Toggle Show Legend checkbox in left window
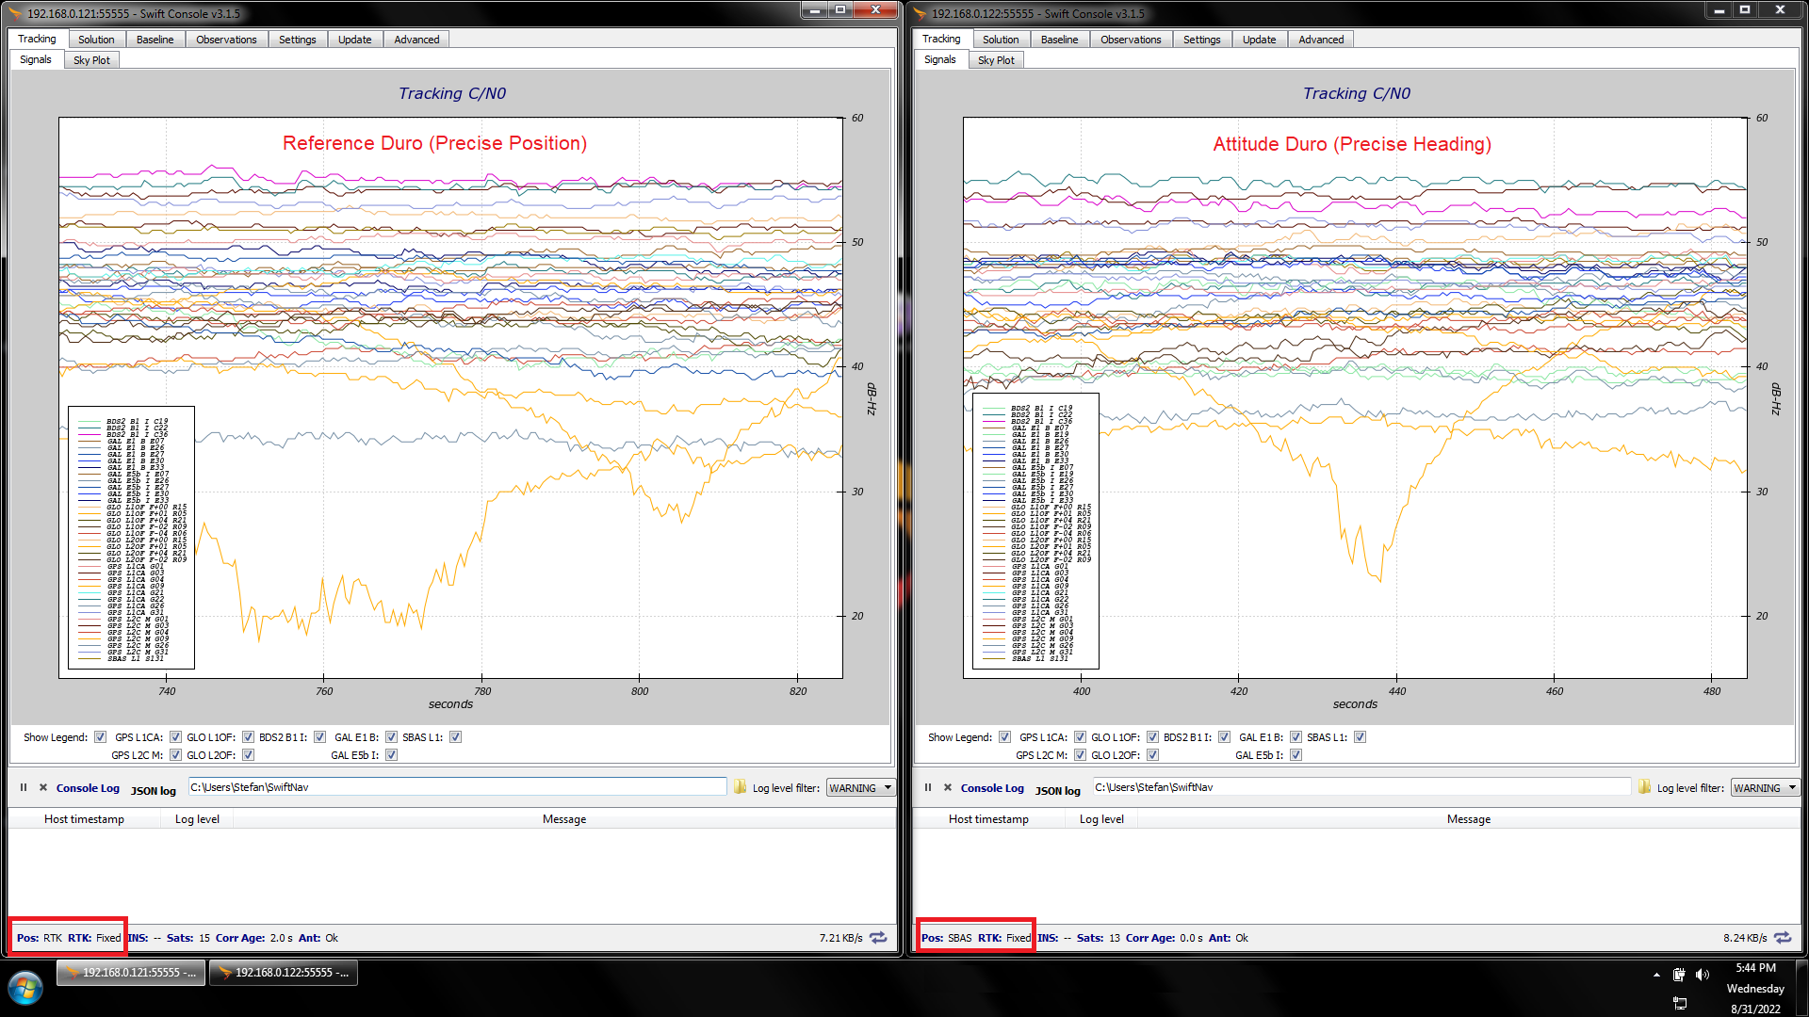This screenshot has height=1017, width=1809. (100, 737)
